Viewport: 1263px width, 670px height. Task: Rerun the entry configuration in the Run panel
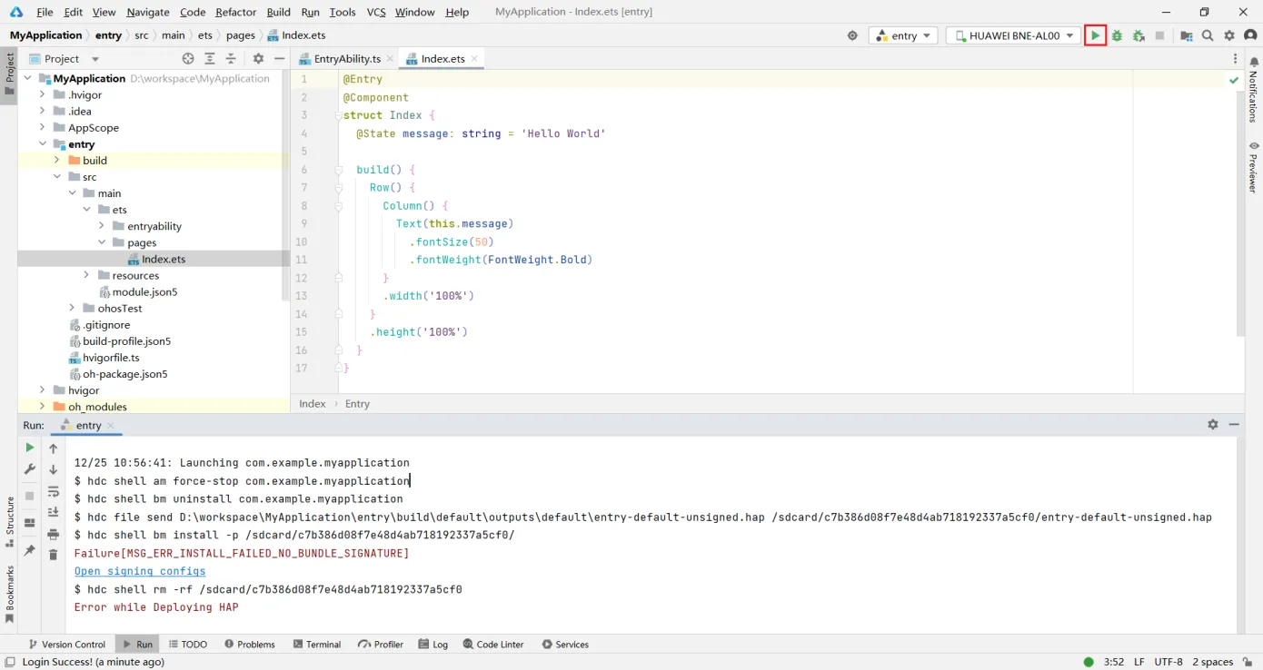28,448
